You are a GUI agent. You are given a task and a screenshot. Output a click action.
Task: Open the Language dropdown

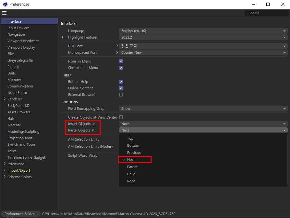point(203,31)
